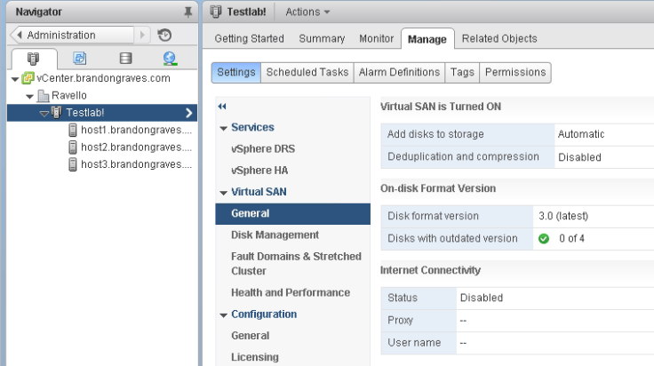Open the Getting Started tab
654x366 pixels.
(x=249, y=39)
